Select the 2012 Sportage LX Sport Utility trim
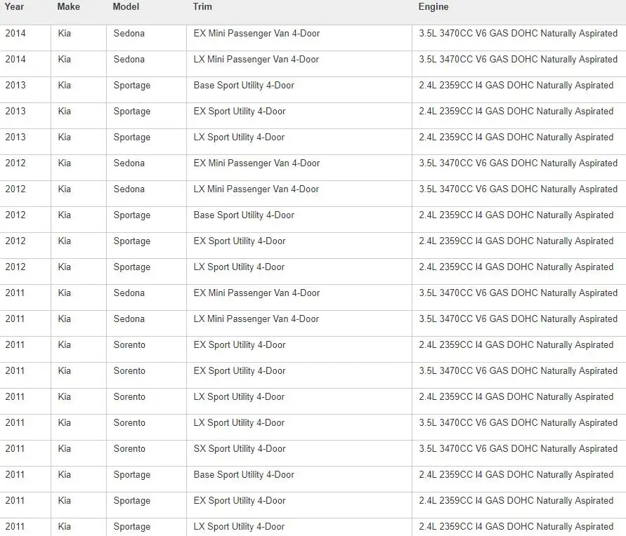The height and width of the screenshot is (536, 626). 239,267
